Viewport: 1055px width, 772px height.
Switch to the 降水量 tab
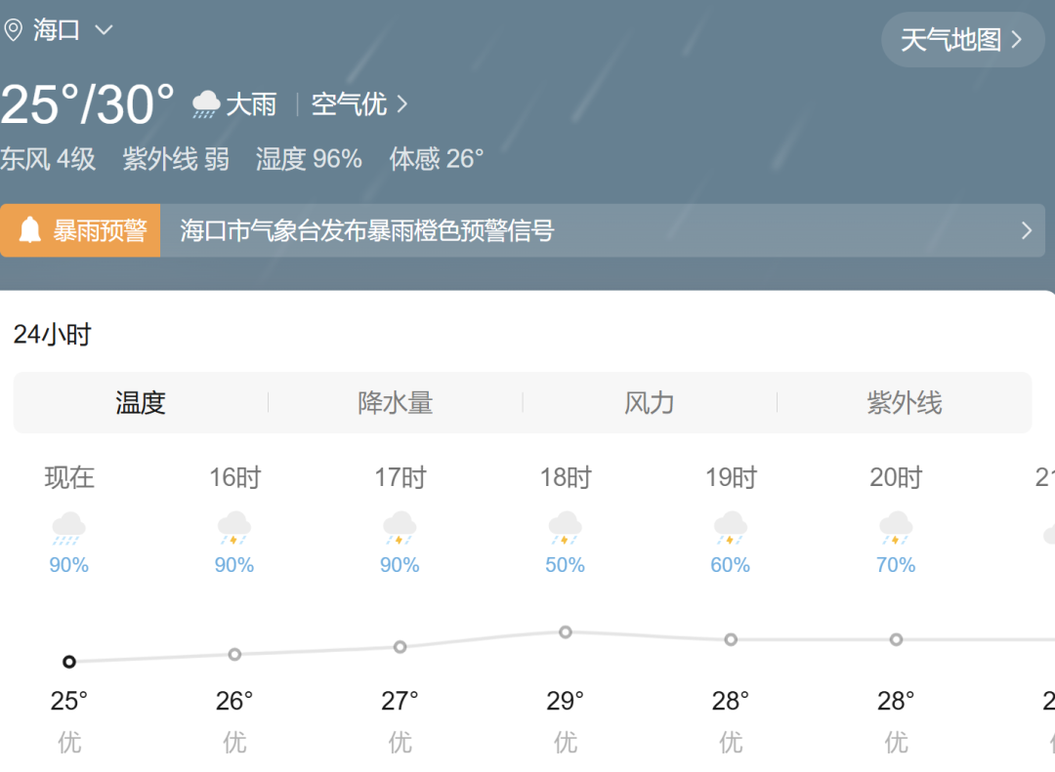(395, 403)
